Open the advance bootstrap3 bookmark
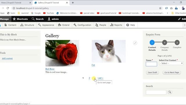Viewport: 186px width, 105px height. coord(153,13)
